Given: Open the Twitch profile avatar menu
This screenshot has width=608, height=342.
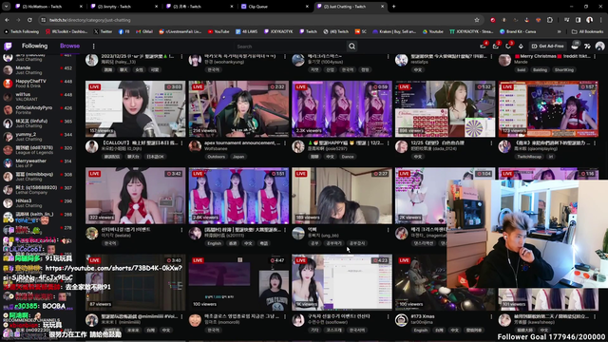Looking at the screenshot, I should [599, 47].
